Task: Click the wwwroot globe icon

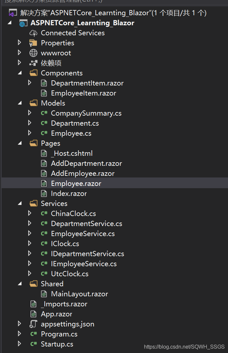Action: pyautogui.click(x=33, y=53)
